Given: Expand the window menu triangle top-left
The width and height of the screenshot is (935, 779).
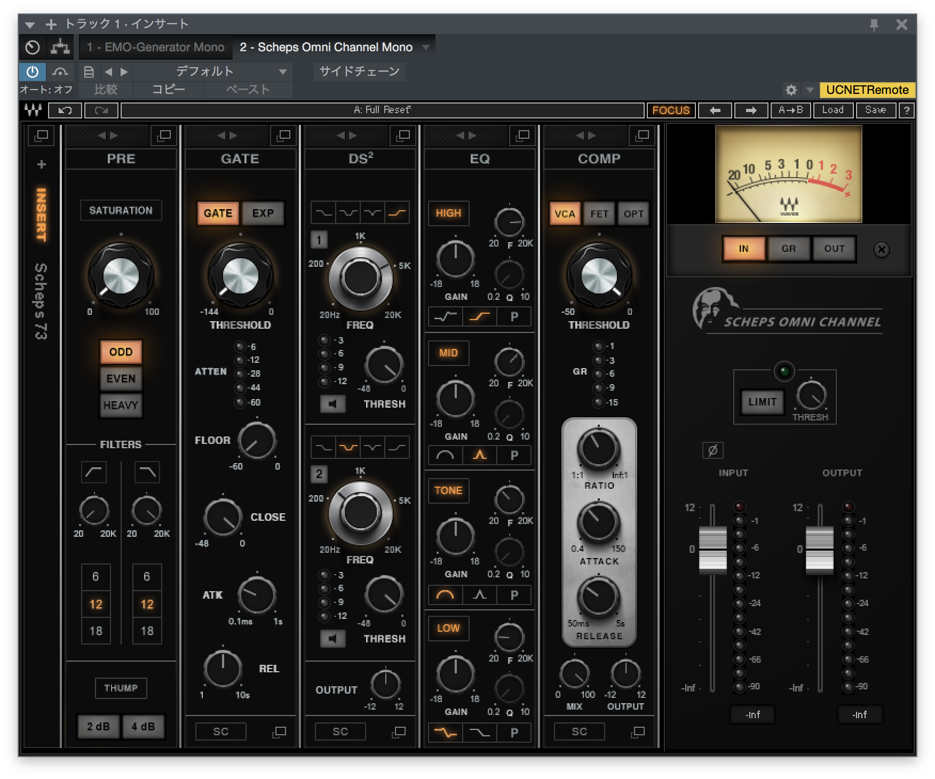Looking at the screenshot, I should 30,25.
